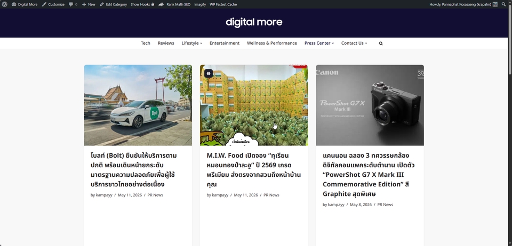512x246 pixels.
Task: Open the WordPress logo menu
Action: [5, 4]
